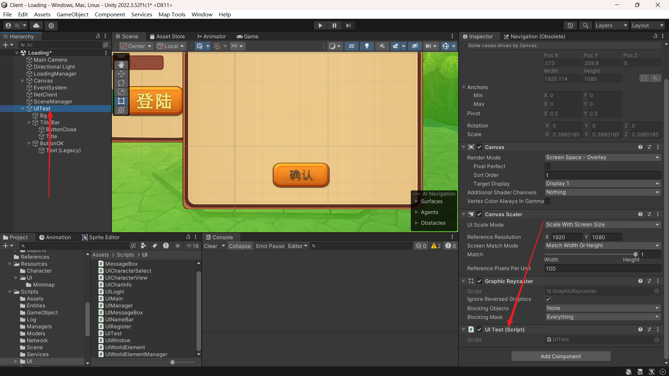The image size is (669, 376).
Task: Toggle the scene lighting bulb icon
Action: [367, 46]
